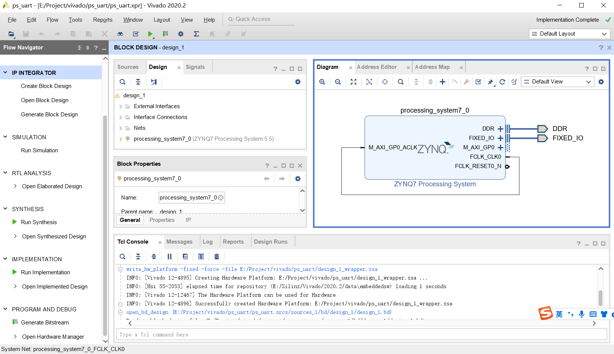Open Diagram settings gear icon

pos(601,82)
